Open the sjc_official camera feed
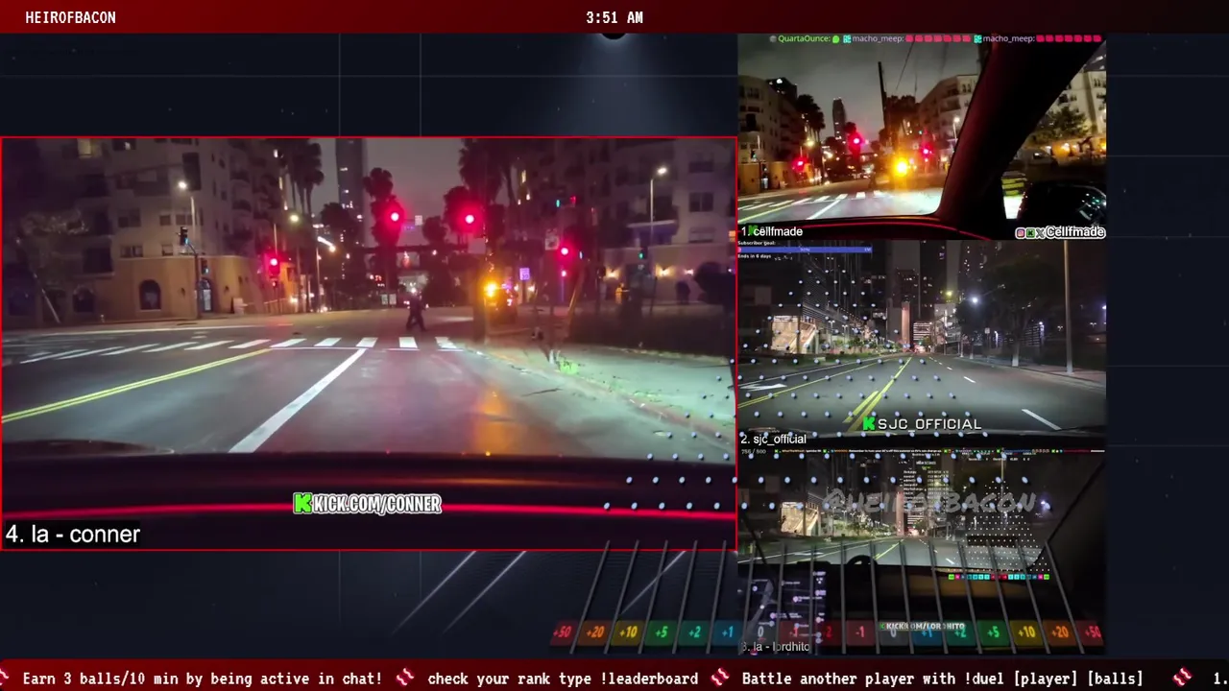 [x=922, y=343]
